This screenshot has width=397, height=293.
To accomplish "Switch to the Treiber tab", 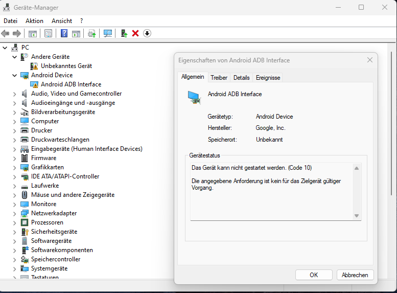I will pos(219,78).
